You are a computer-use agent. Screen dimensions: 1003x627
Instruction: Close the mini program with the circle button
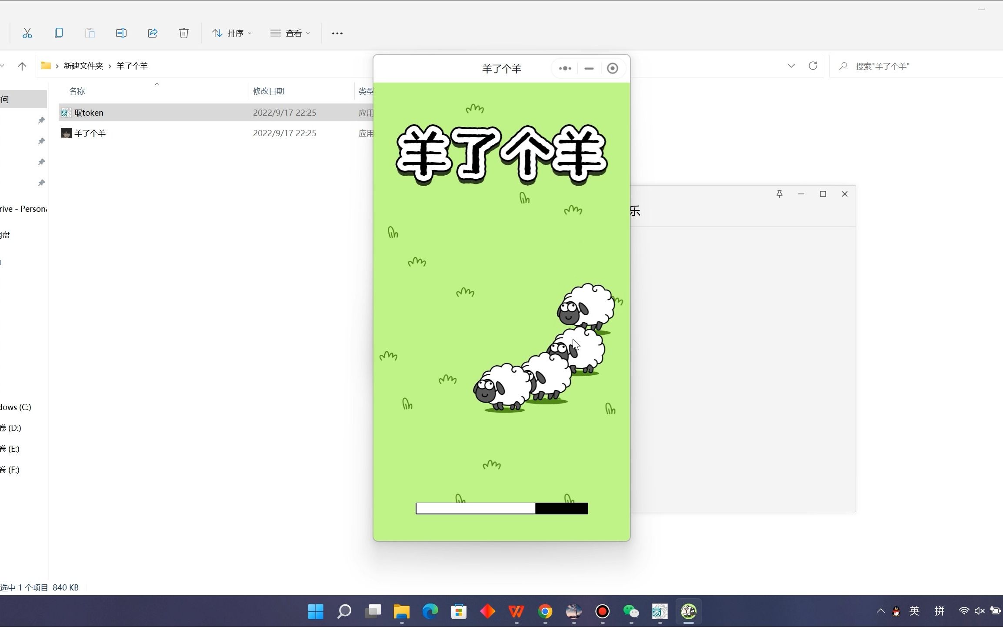[x=613, y=68]
